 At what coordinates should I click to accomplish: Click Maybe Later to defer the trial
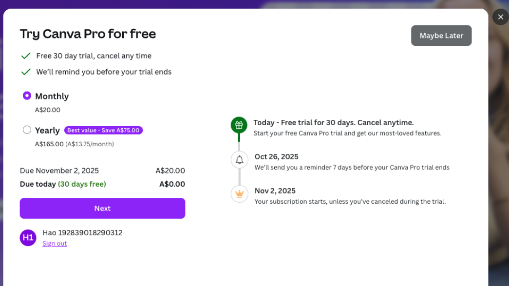coord(441,35)
